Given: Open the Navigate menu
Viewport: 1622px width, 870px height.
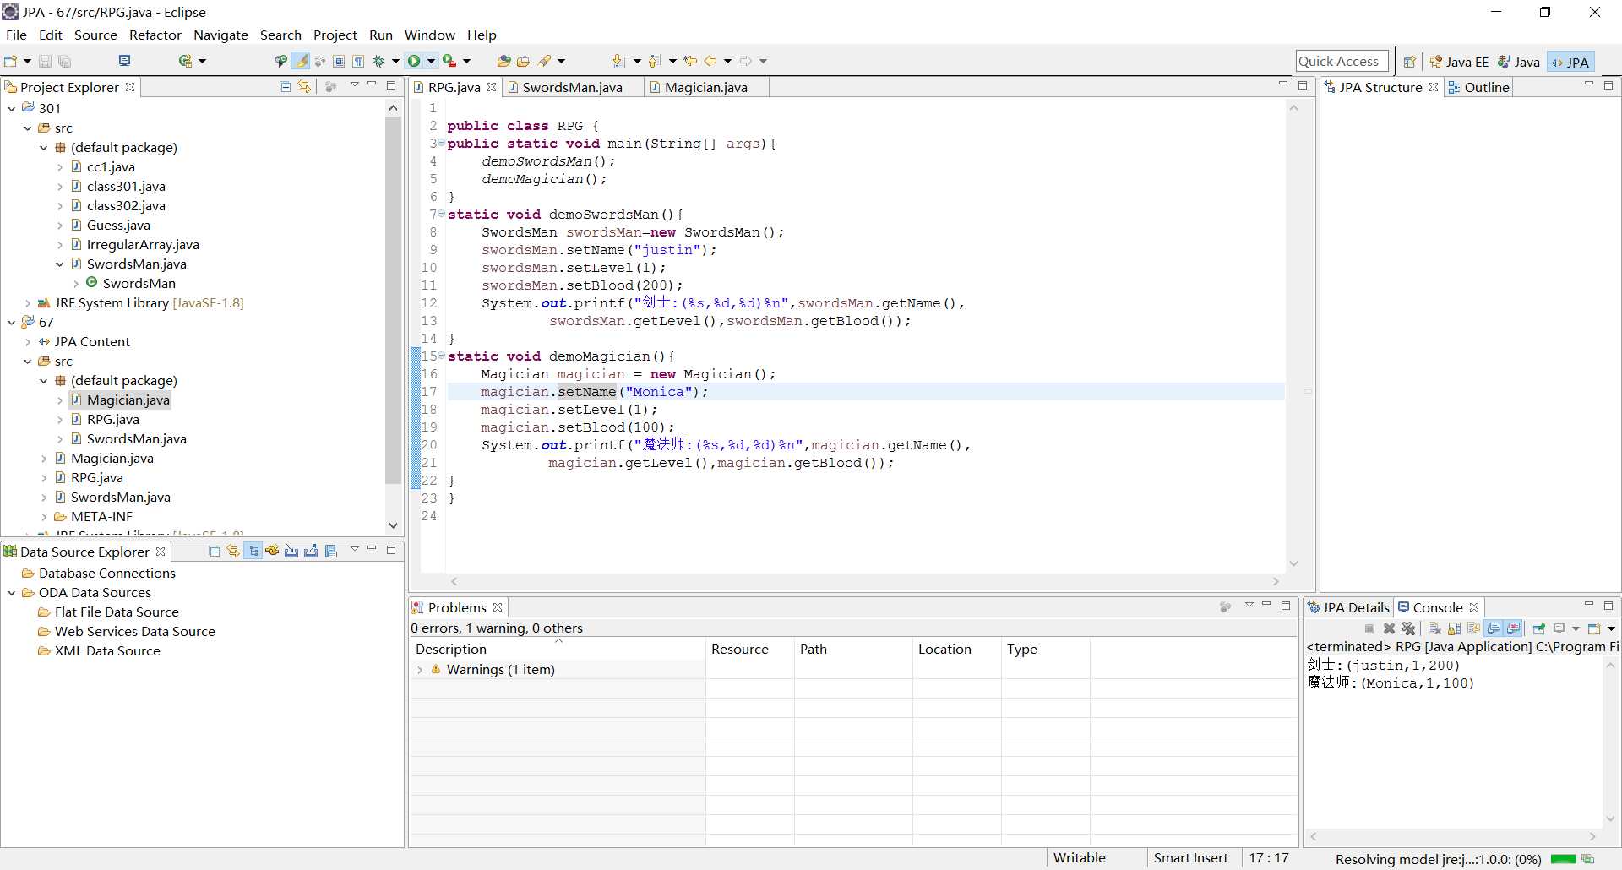Looking at the screenshot, I should 220,35.
